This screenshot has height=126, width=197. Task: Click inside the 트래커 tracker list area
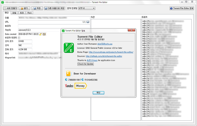click(167, 70)
